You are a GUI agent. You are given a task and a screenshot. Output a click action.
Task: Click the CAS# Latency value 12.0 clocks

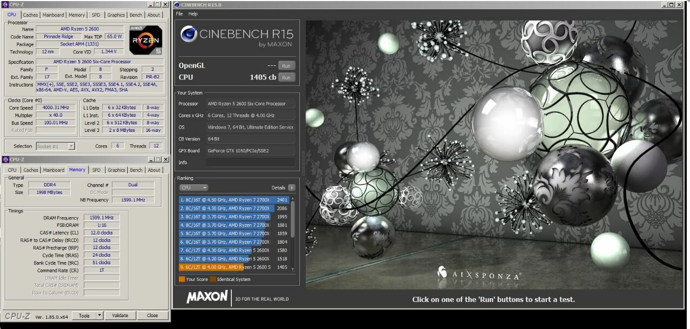102,233
